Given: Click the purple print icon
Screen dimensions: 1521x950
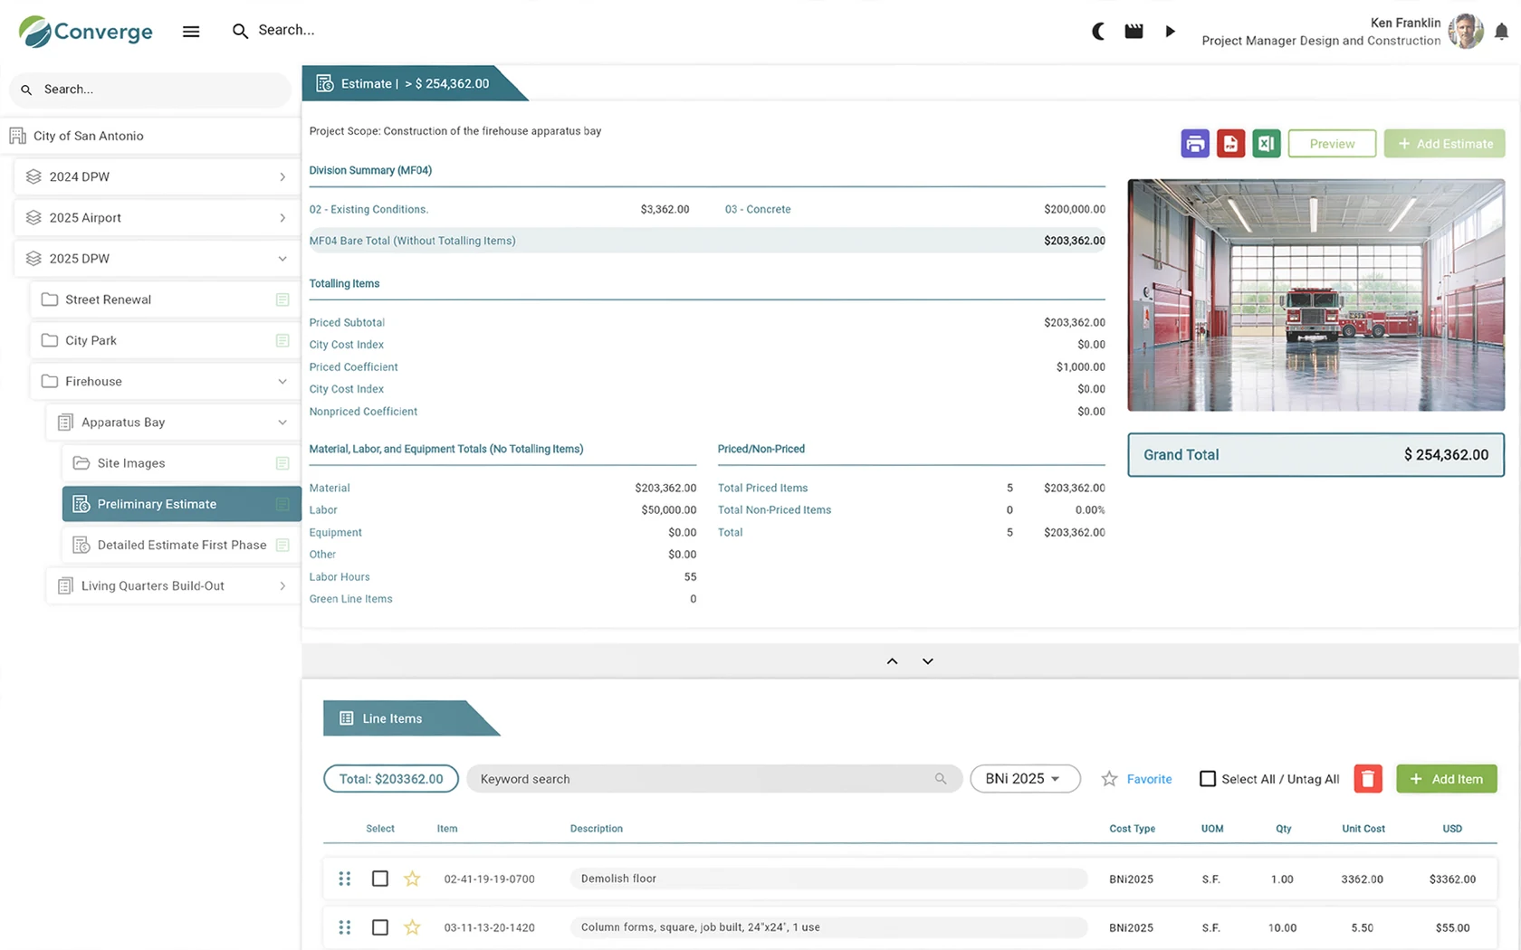Looking at the screenshot, I should [x=1195, y=143].
